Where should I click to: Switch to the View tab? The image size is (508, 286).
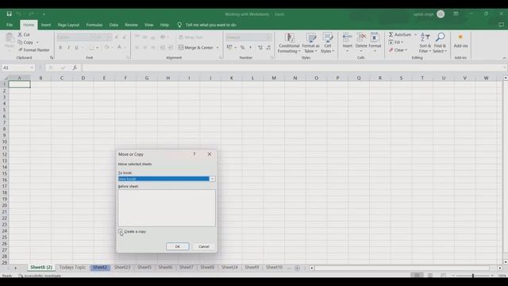(x=148, y=25)
